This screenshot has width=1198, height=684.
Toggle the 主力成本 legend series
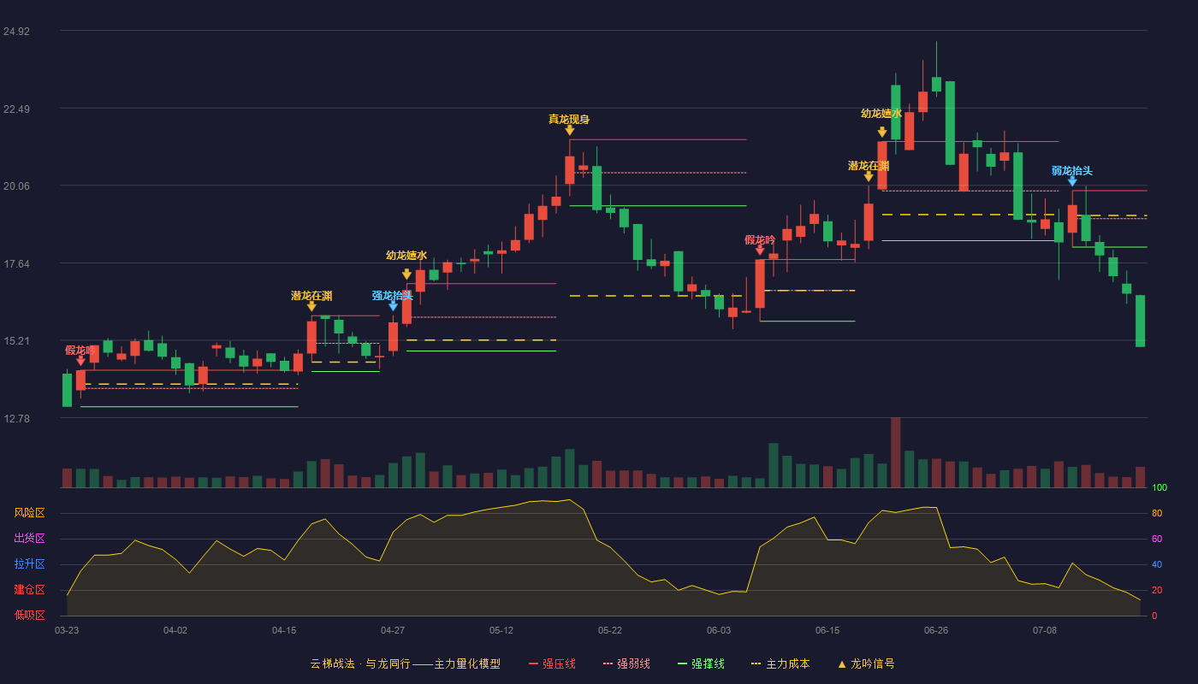[x=780, y=663]
